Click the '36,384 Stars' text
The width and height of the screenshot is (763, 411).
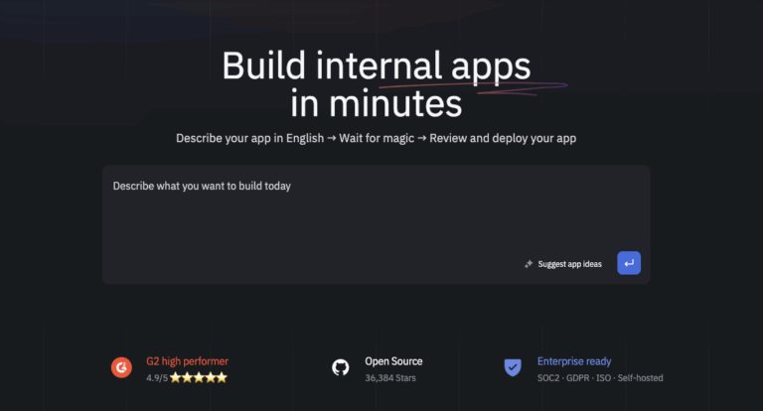point(390,378)
